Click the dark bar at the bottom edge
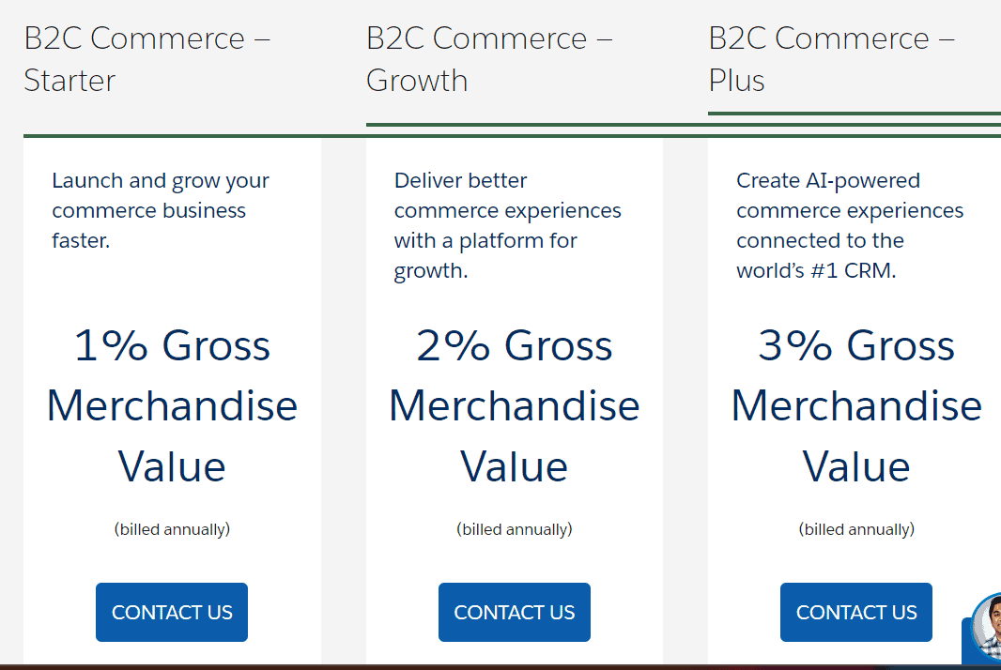The image size is (1001, 670). 500,667
